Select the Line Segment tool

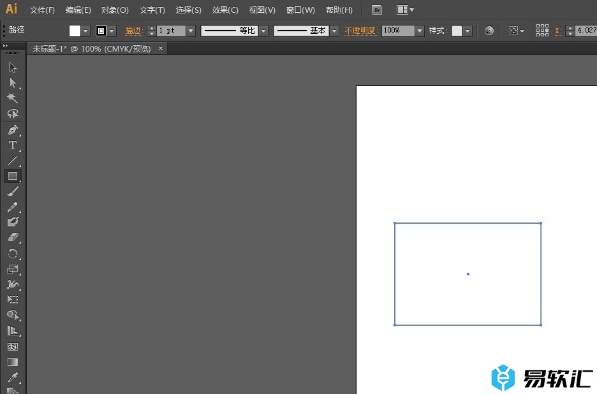(13, 161)
